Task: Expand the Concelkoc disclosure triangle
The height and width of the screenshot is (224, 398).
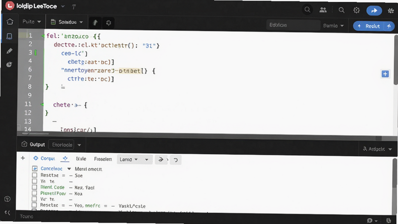Action: (69, 169)
